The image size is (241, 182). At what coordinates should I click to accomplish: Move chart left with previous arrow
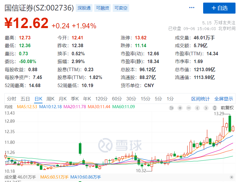[x=197, y=108]
